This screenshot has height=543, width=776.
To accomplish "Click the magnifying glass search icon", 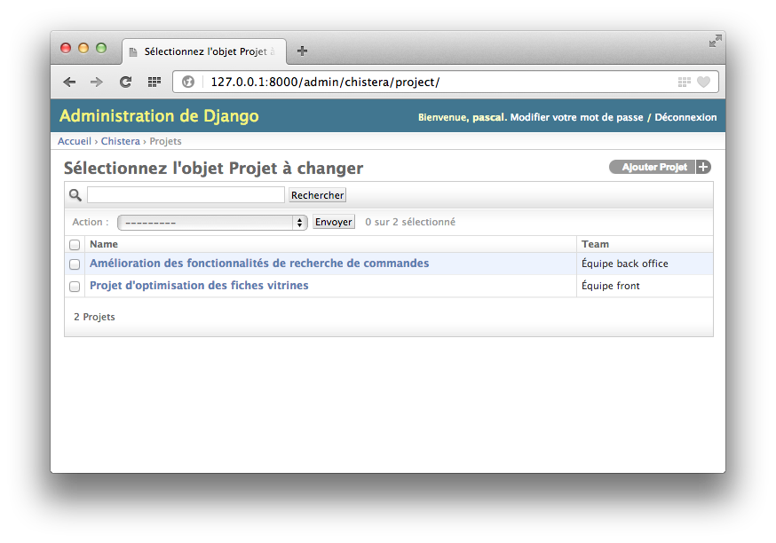I will [x=75, y=195].
